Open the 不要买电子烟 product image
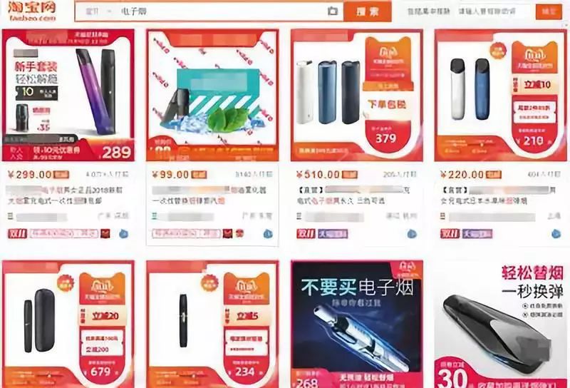 (x=357, y=324)
